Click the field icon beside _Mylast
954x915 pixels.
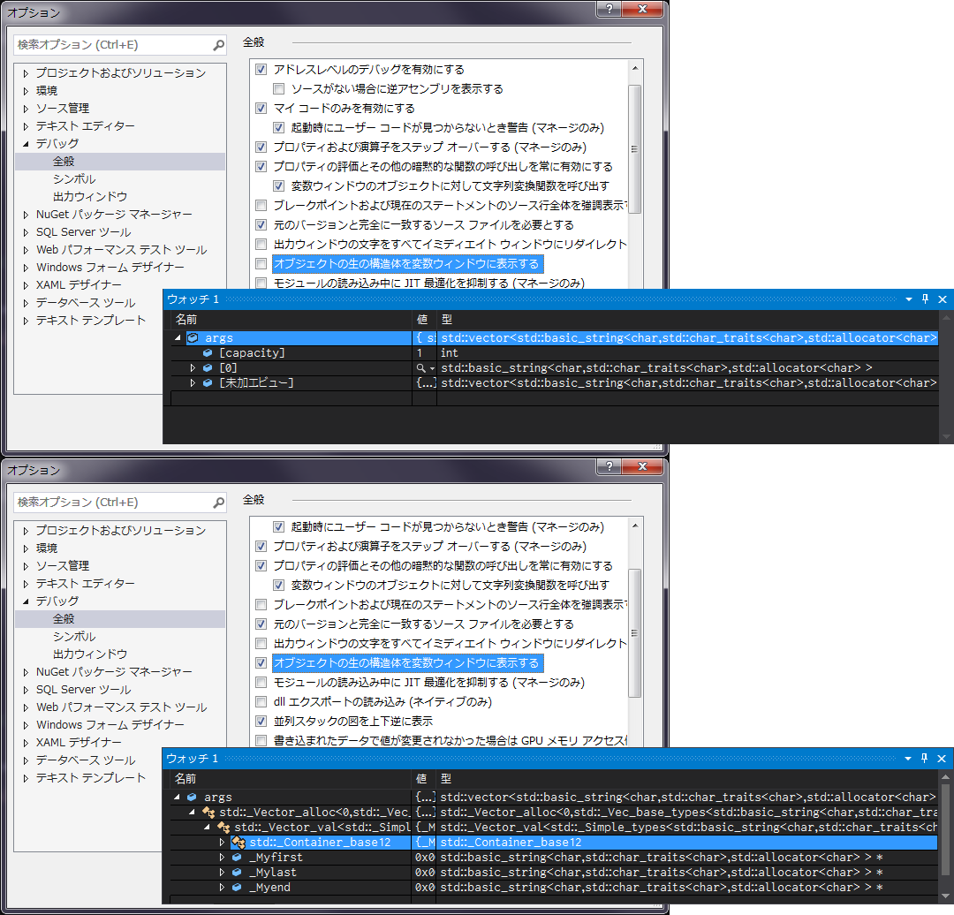(x=238, y=873)
